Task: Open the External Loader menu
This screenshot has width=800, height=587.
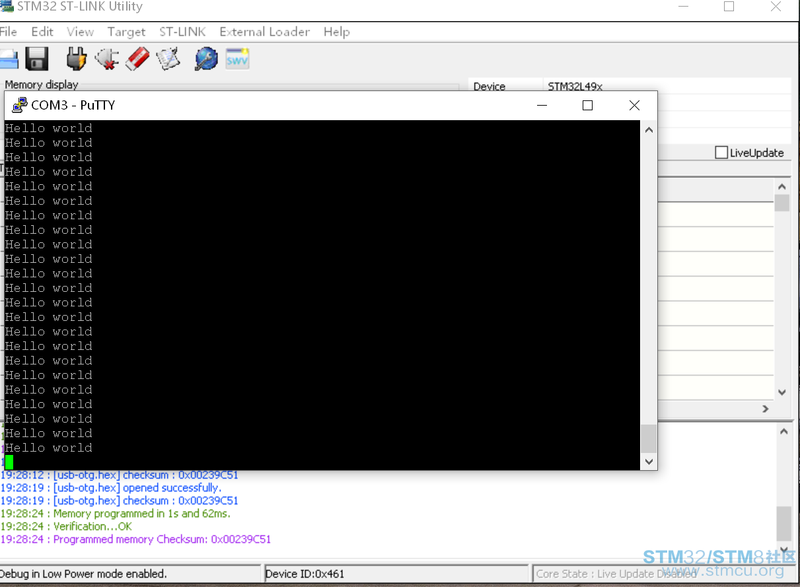Action: click(265, 32)
